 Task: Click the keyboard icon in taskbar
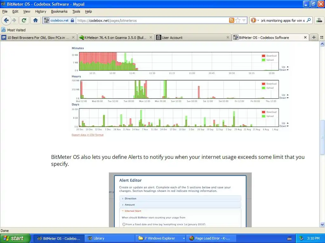(x=289, y=239)
